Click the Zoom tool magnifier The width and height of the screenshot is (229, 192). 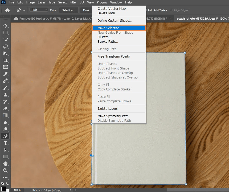(x=5, y=171)
